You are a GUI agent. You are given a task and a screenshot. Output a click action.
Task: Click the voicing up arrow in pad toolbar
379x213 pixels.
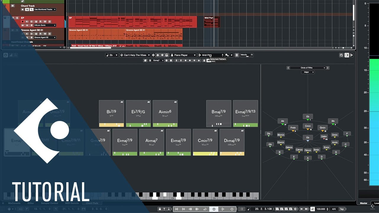click(x=181, y=60)
